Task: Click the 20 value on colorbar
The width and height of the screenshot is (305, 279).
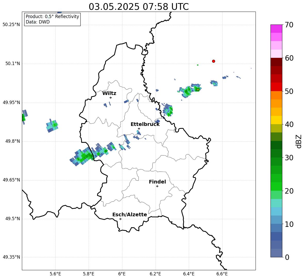Action: tap(289, 191)
